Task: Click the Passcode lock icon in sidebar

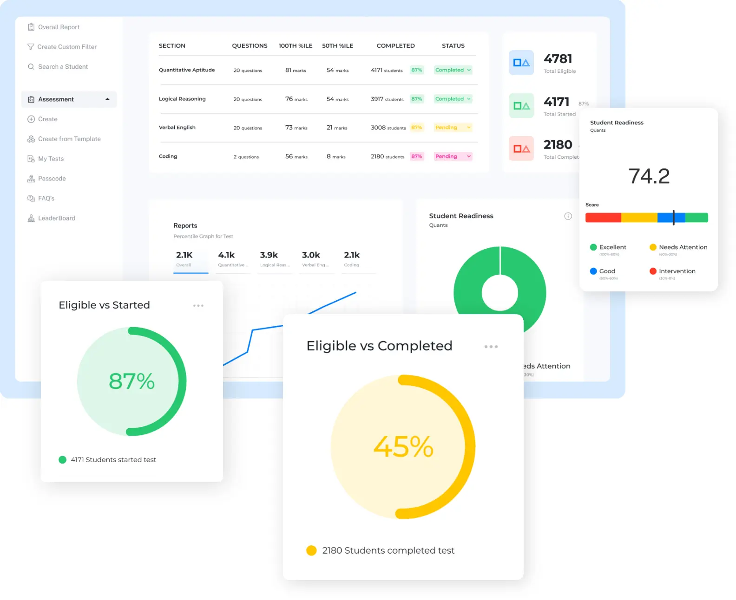Action: tap(31, 179)
